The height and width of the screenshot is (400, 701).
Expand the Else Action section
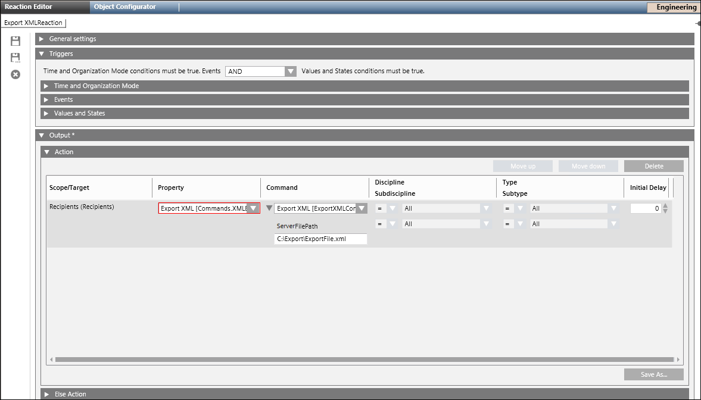click(46, 394)
